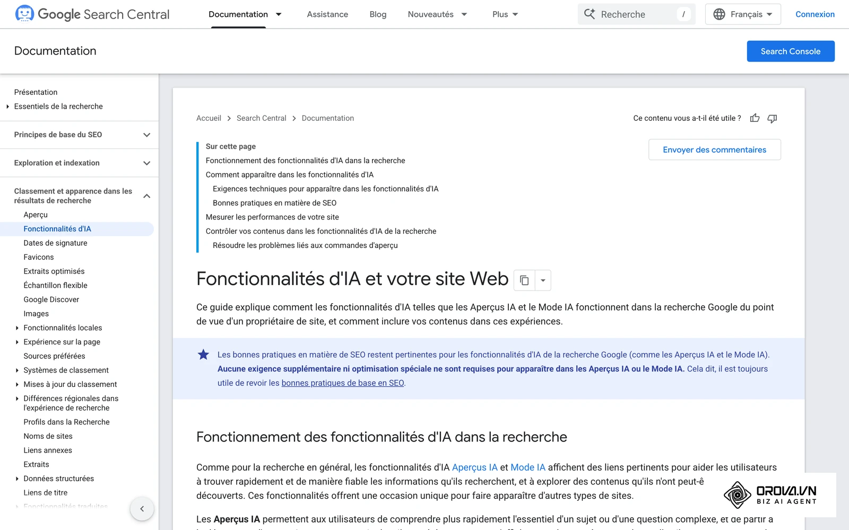Select Dates de signature in sidebar
Viewport: 849px width, 530px height.
[55, 243]
